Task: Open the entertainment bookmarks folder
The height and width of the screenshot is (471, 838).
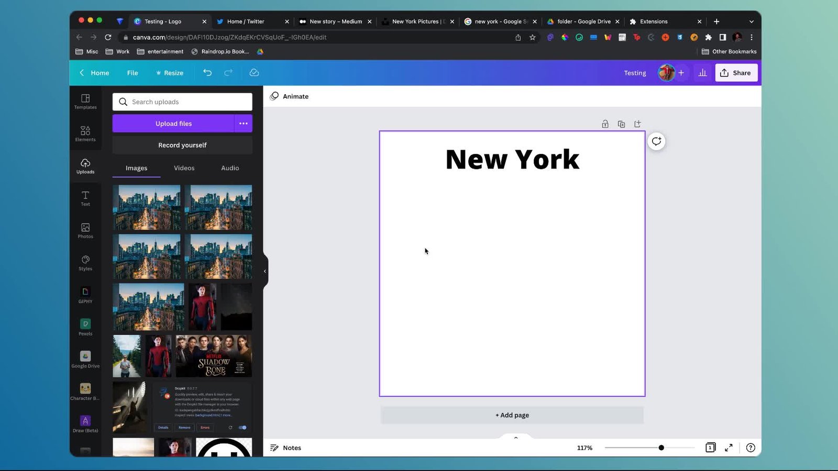Action: click(x=160, y=51)
